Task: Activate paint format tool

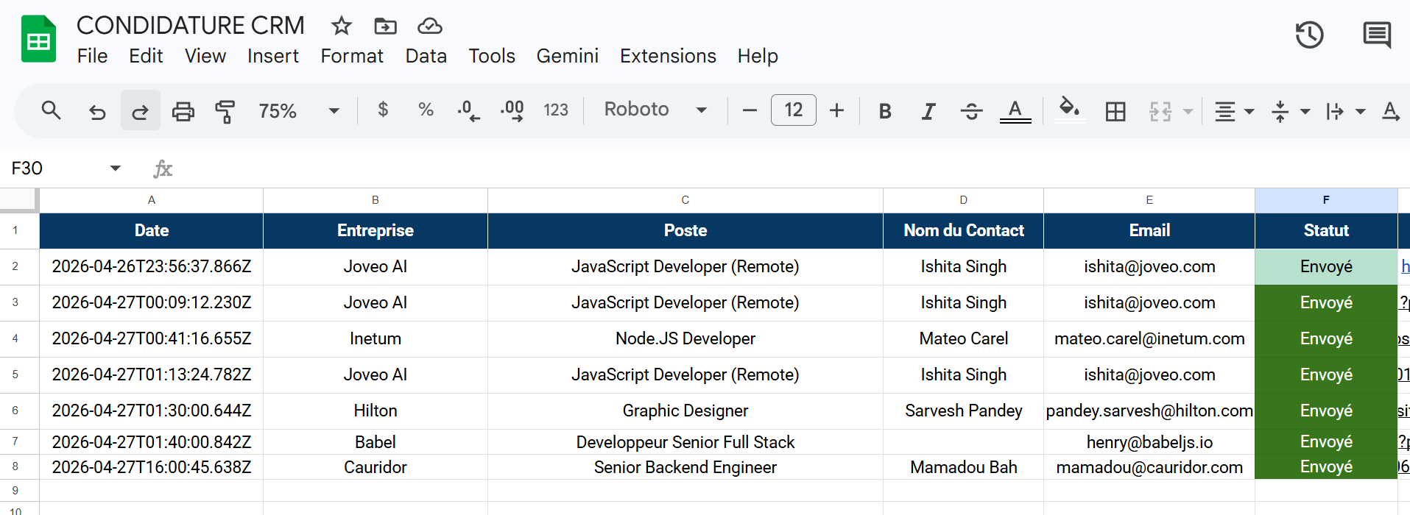Action: point(225,111)
